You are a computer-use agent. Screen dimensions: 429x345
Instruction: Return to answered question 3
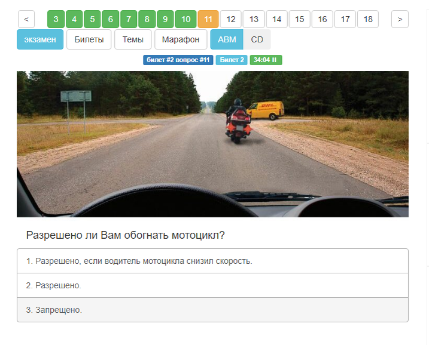click(x=56, y=19)
